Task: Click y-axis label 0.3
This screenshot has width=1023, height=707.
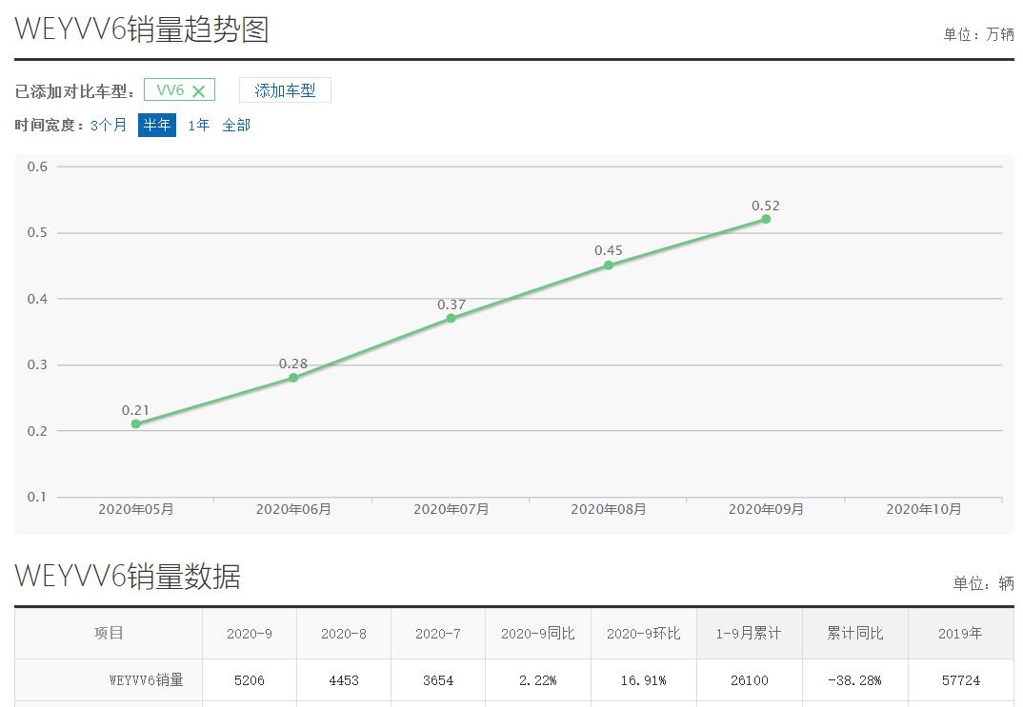Action: [37, 364]
